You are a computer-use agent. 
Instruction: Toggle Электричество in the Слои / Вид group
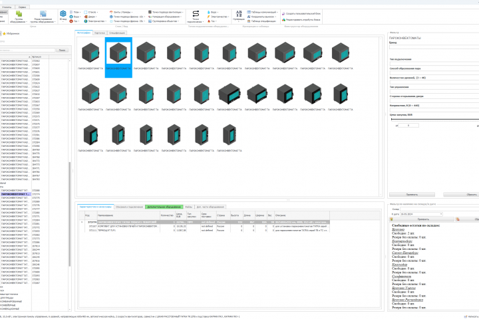(86, 21)
